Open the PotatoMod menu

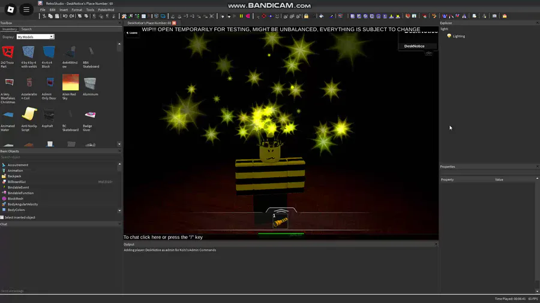point(106,10)
